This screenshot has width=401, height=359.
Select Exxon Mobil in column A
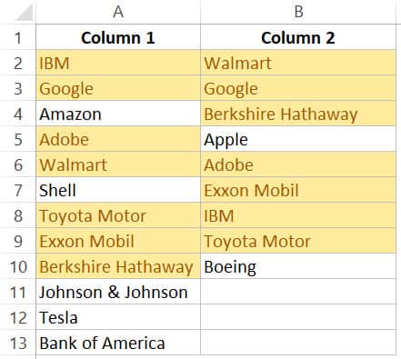click(x=118, y=241)
